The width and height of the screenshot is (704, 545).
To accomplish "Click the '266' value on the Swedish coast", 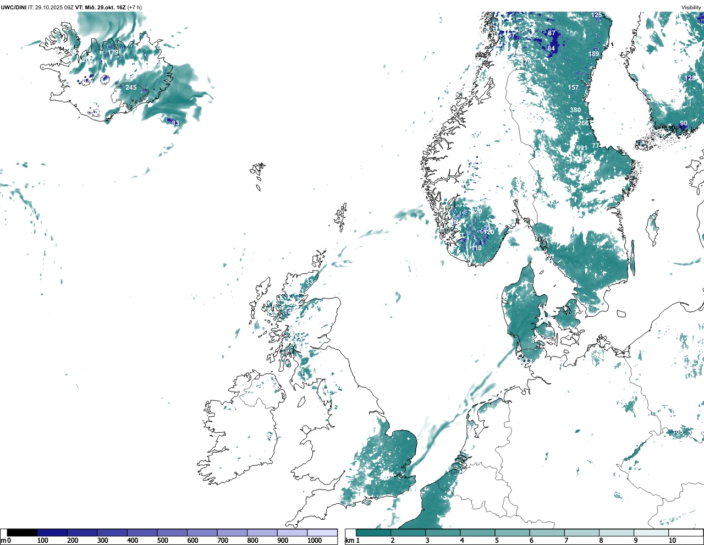I will tap(583, 123).
